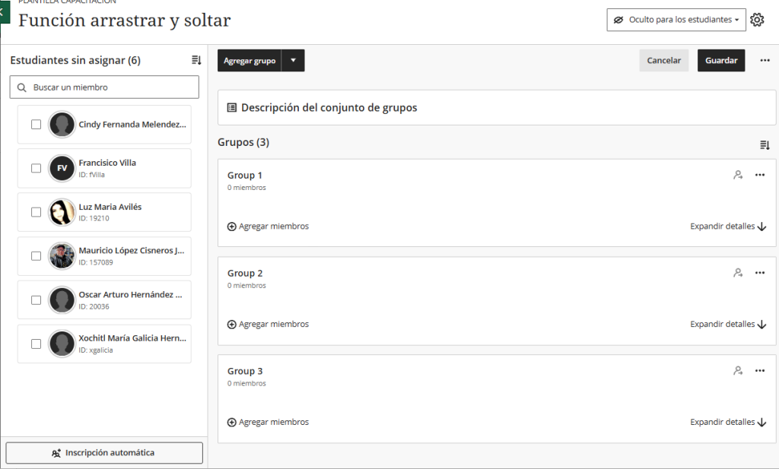Open the Agregar grupo dropdown arrow
Screen dimensions: 779x469
coord(293,61)
